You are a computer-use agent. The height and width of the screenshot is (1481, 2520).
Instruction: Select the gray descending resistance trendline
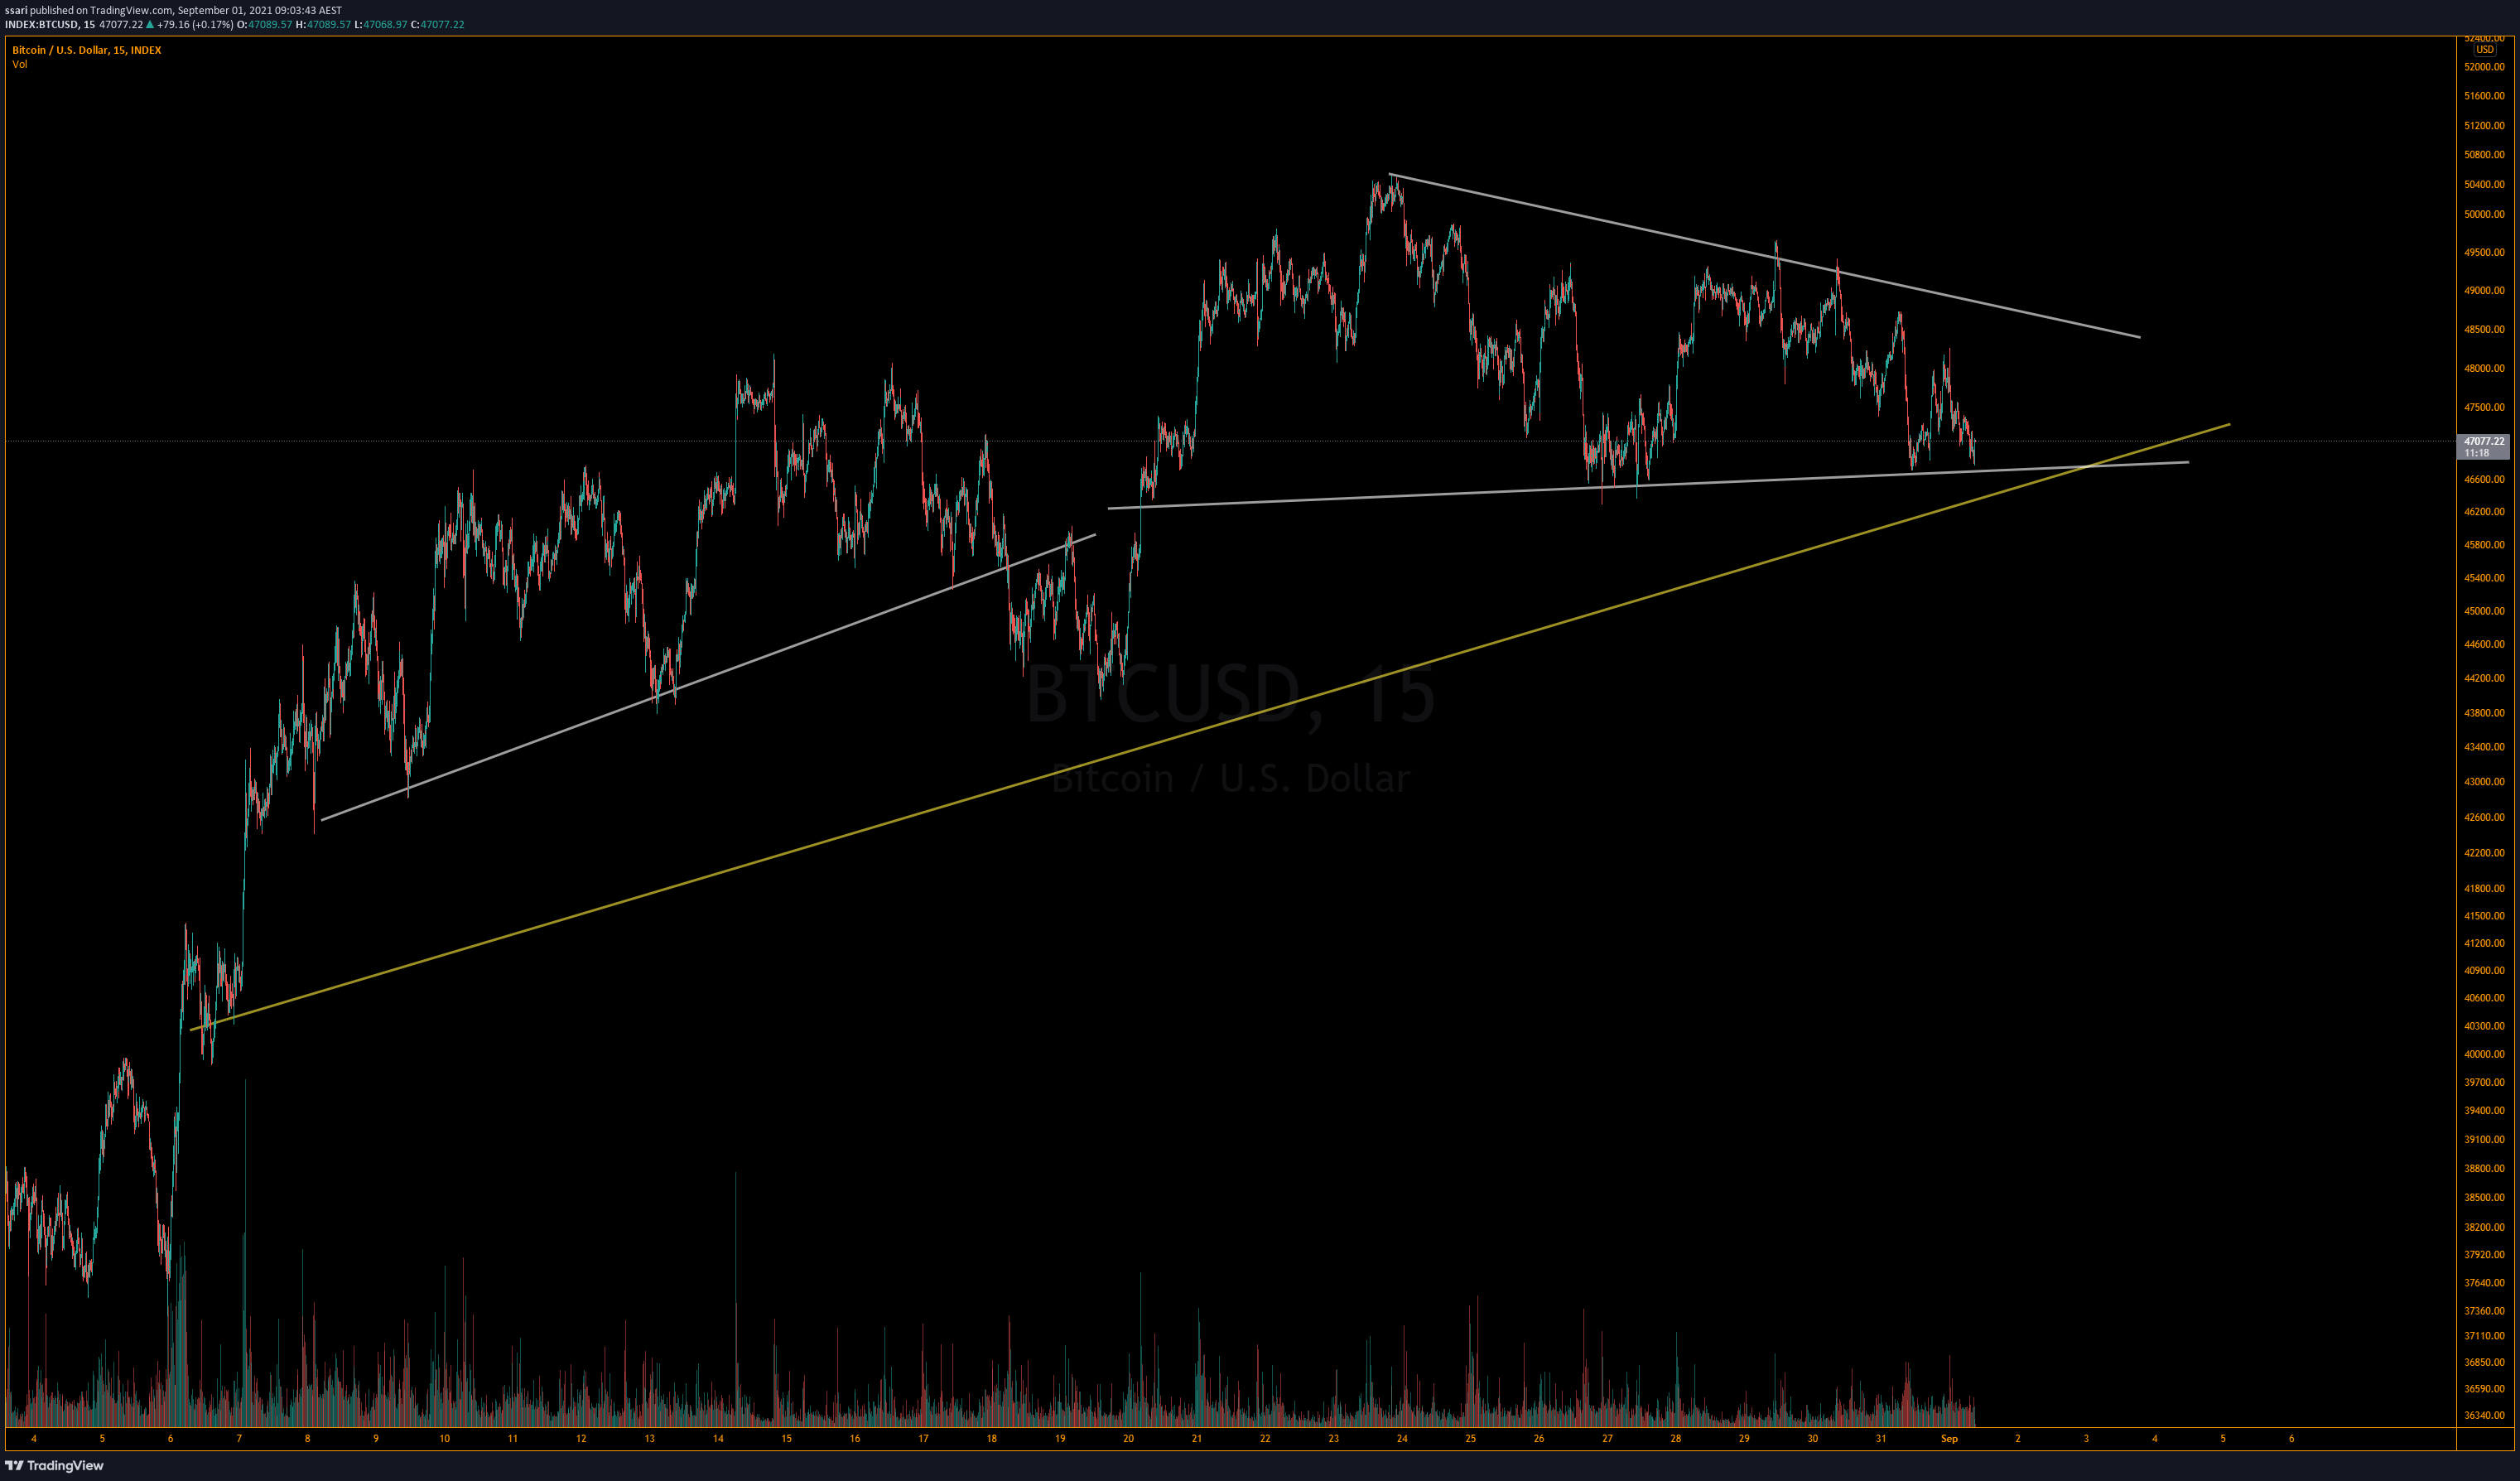(1765, 256)
